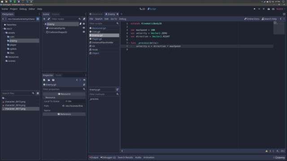This screenshot has width=287, height=161.
Task: Select character_0016.png file
Action: [15, 106]
